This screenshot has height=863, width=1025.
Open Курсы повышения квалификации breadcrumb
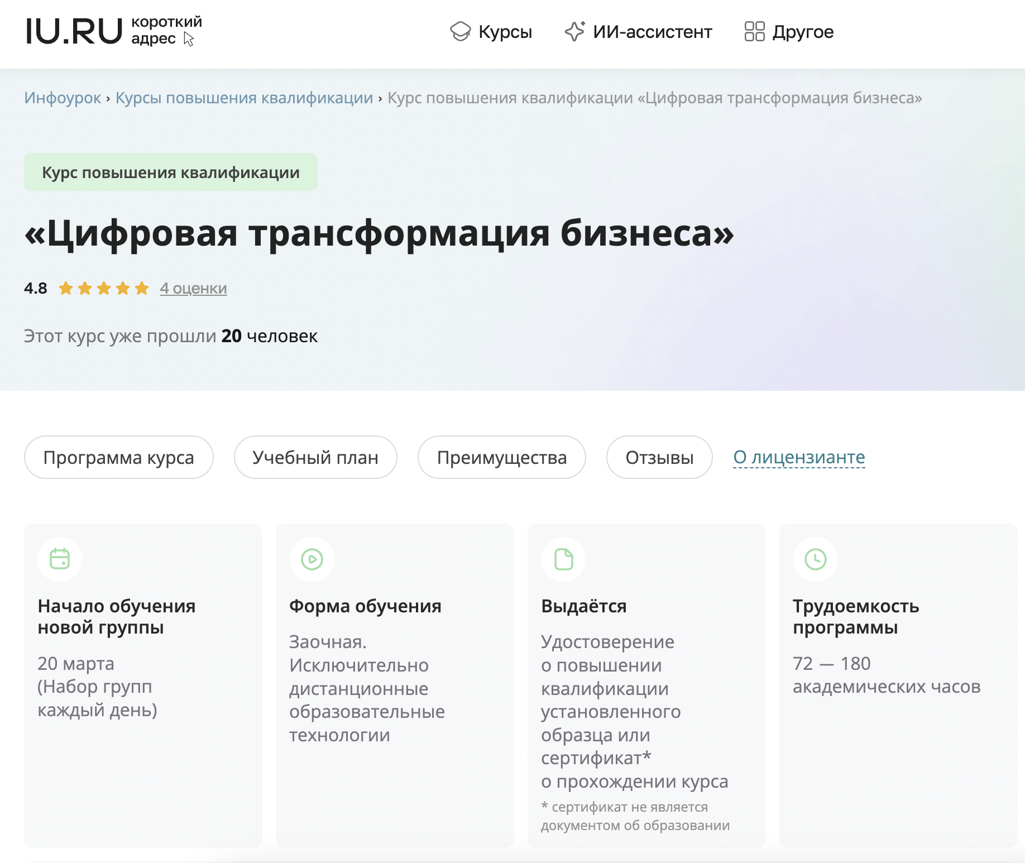tap(244, 98)
